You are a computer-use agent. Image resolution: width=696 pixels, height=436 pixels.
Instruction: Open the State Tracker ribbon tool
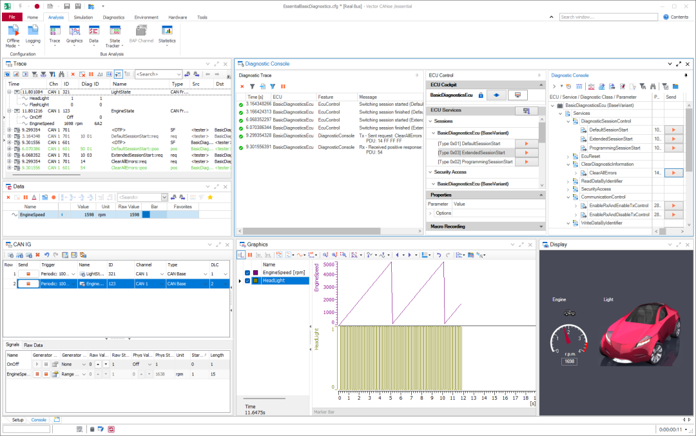click(x=115, y=36)
